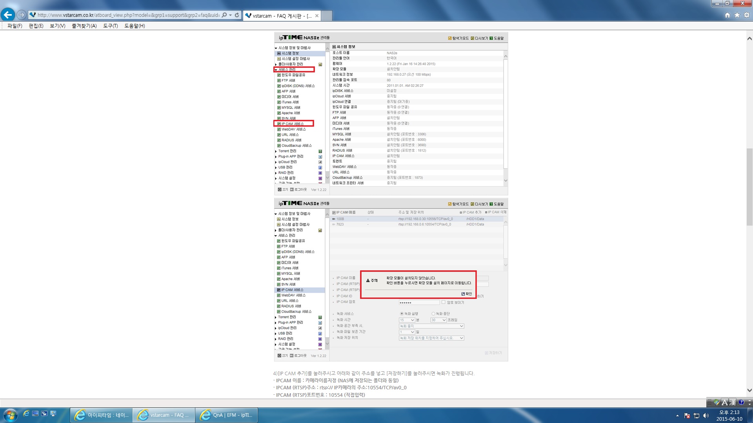
Task: Open the 녹화 공간 부족 시 dropdown
Action: point(431,326)
